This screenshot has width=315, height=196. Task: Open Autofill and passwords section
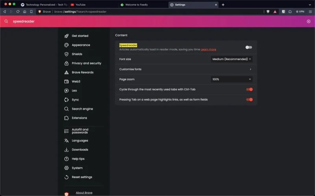coord(80,131)
